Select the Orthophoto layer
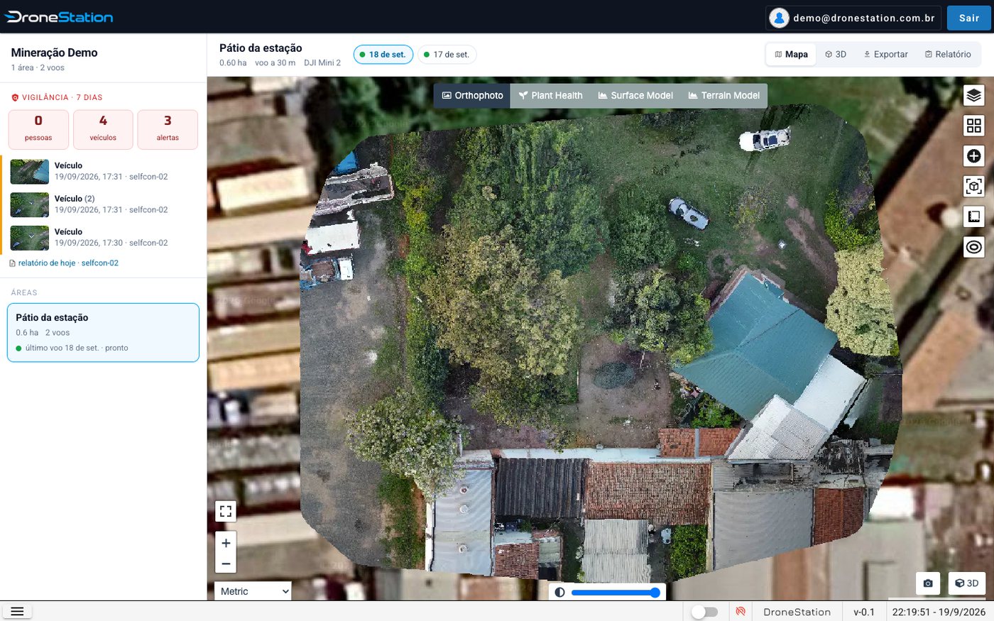Image resolution: width=994 pixels, height=621 pixels. point(472,96)
